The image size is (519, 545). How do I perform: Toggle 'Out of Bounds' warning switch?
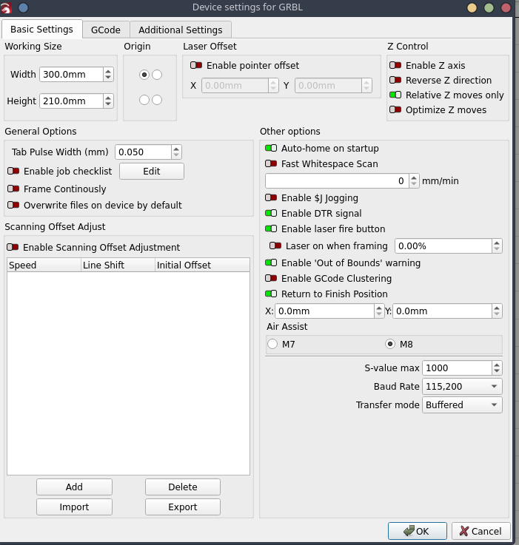[x=271, y=263]
